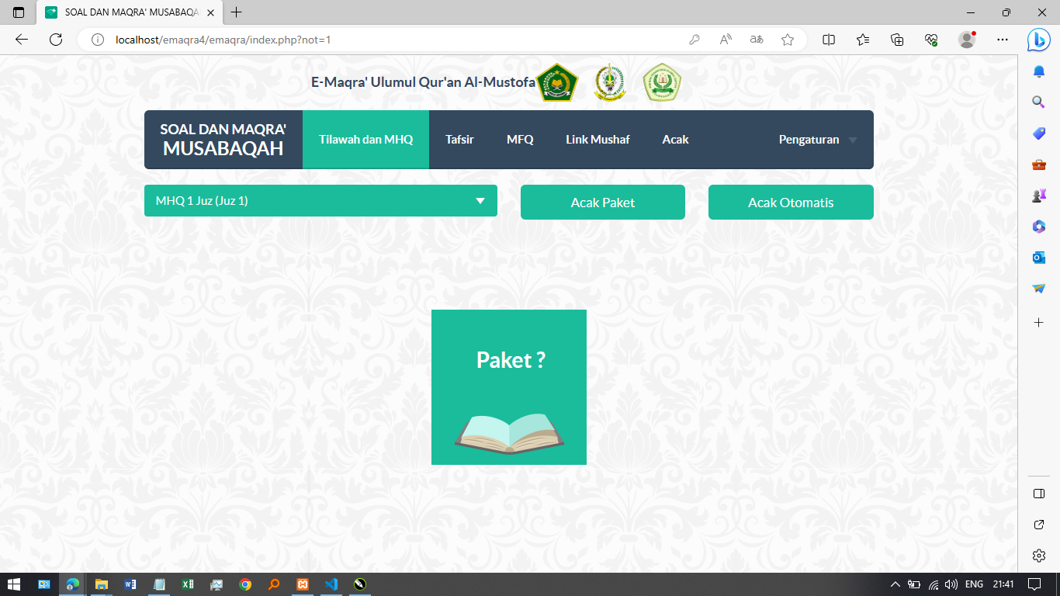Viewport: 1060px width, 596px height.
Task: Open browser split screen icon
Action: 829,40
